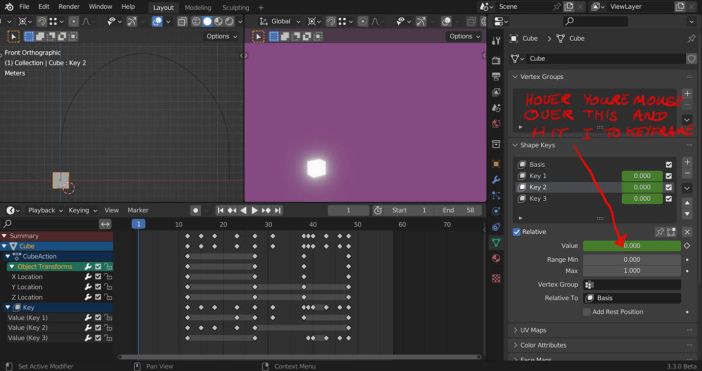Toggle the X Location channel checkbox
The height and width of the screenshot is (371, 702).
pyautogui.click(x=98, y=277)
